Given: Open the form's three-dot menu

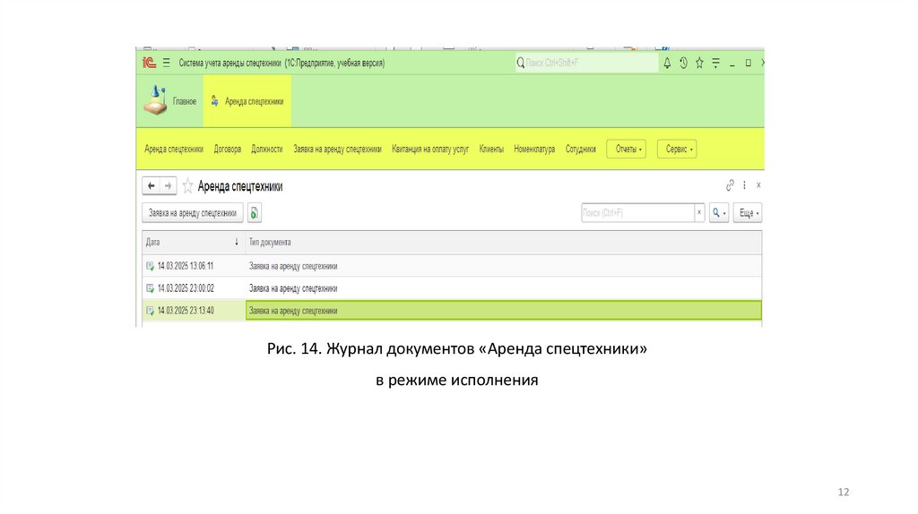Looking at the screenshot, I should (744, 185).
